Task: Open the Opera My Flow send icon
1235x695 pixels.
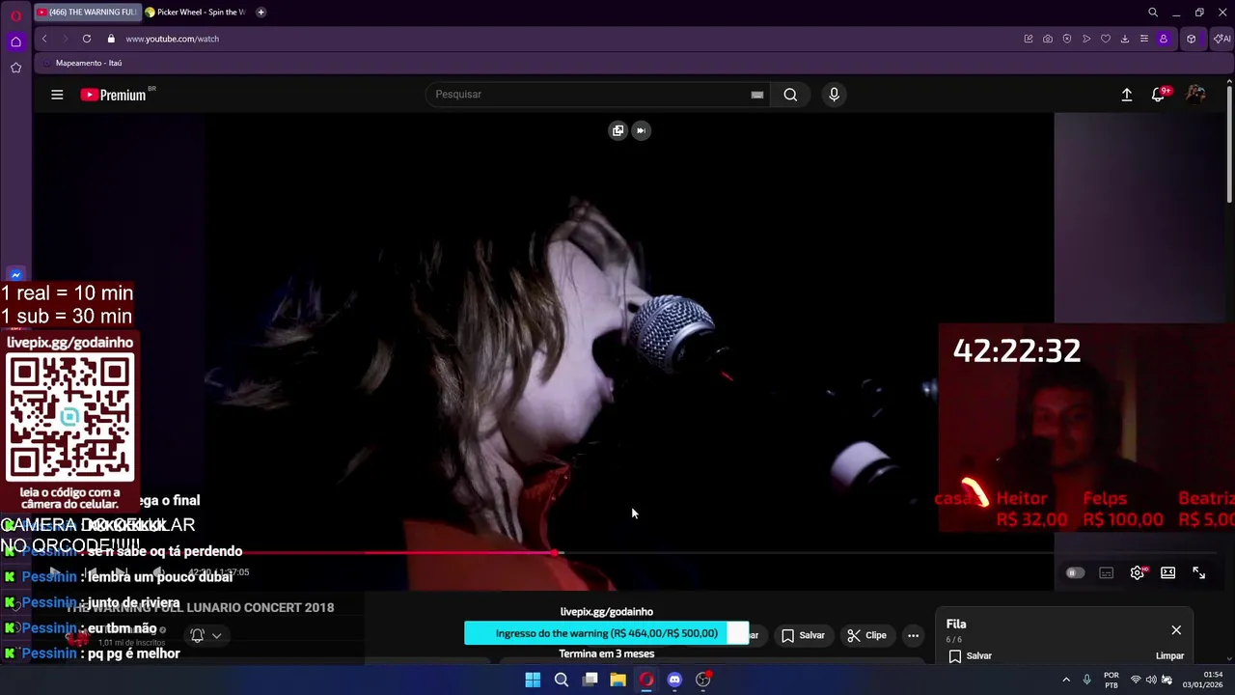Action: click(x=1086, y=39)
